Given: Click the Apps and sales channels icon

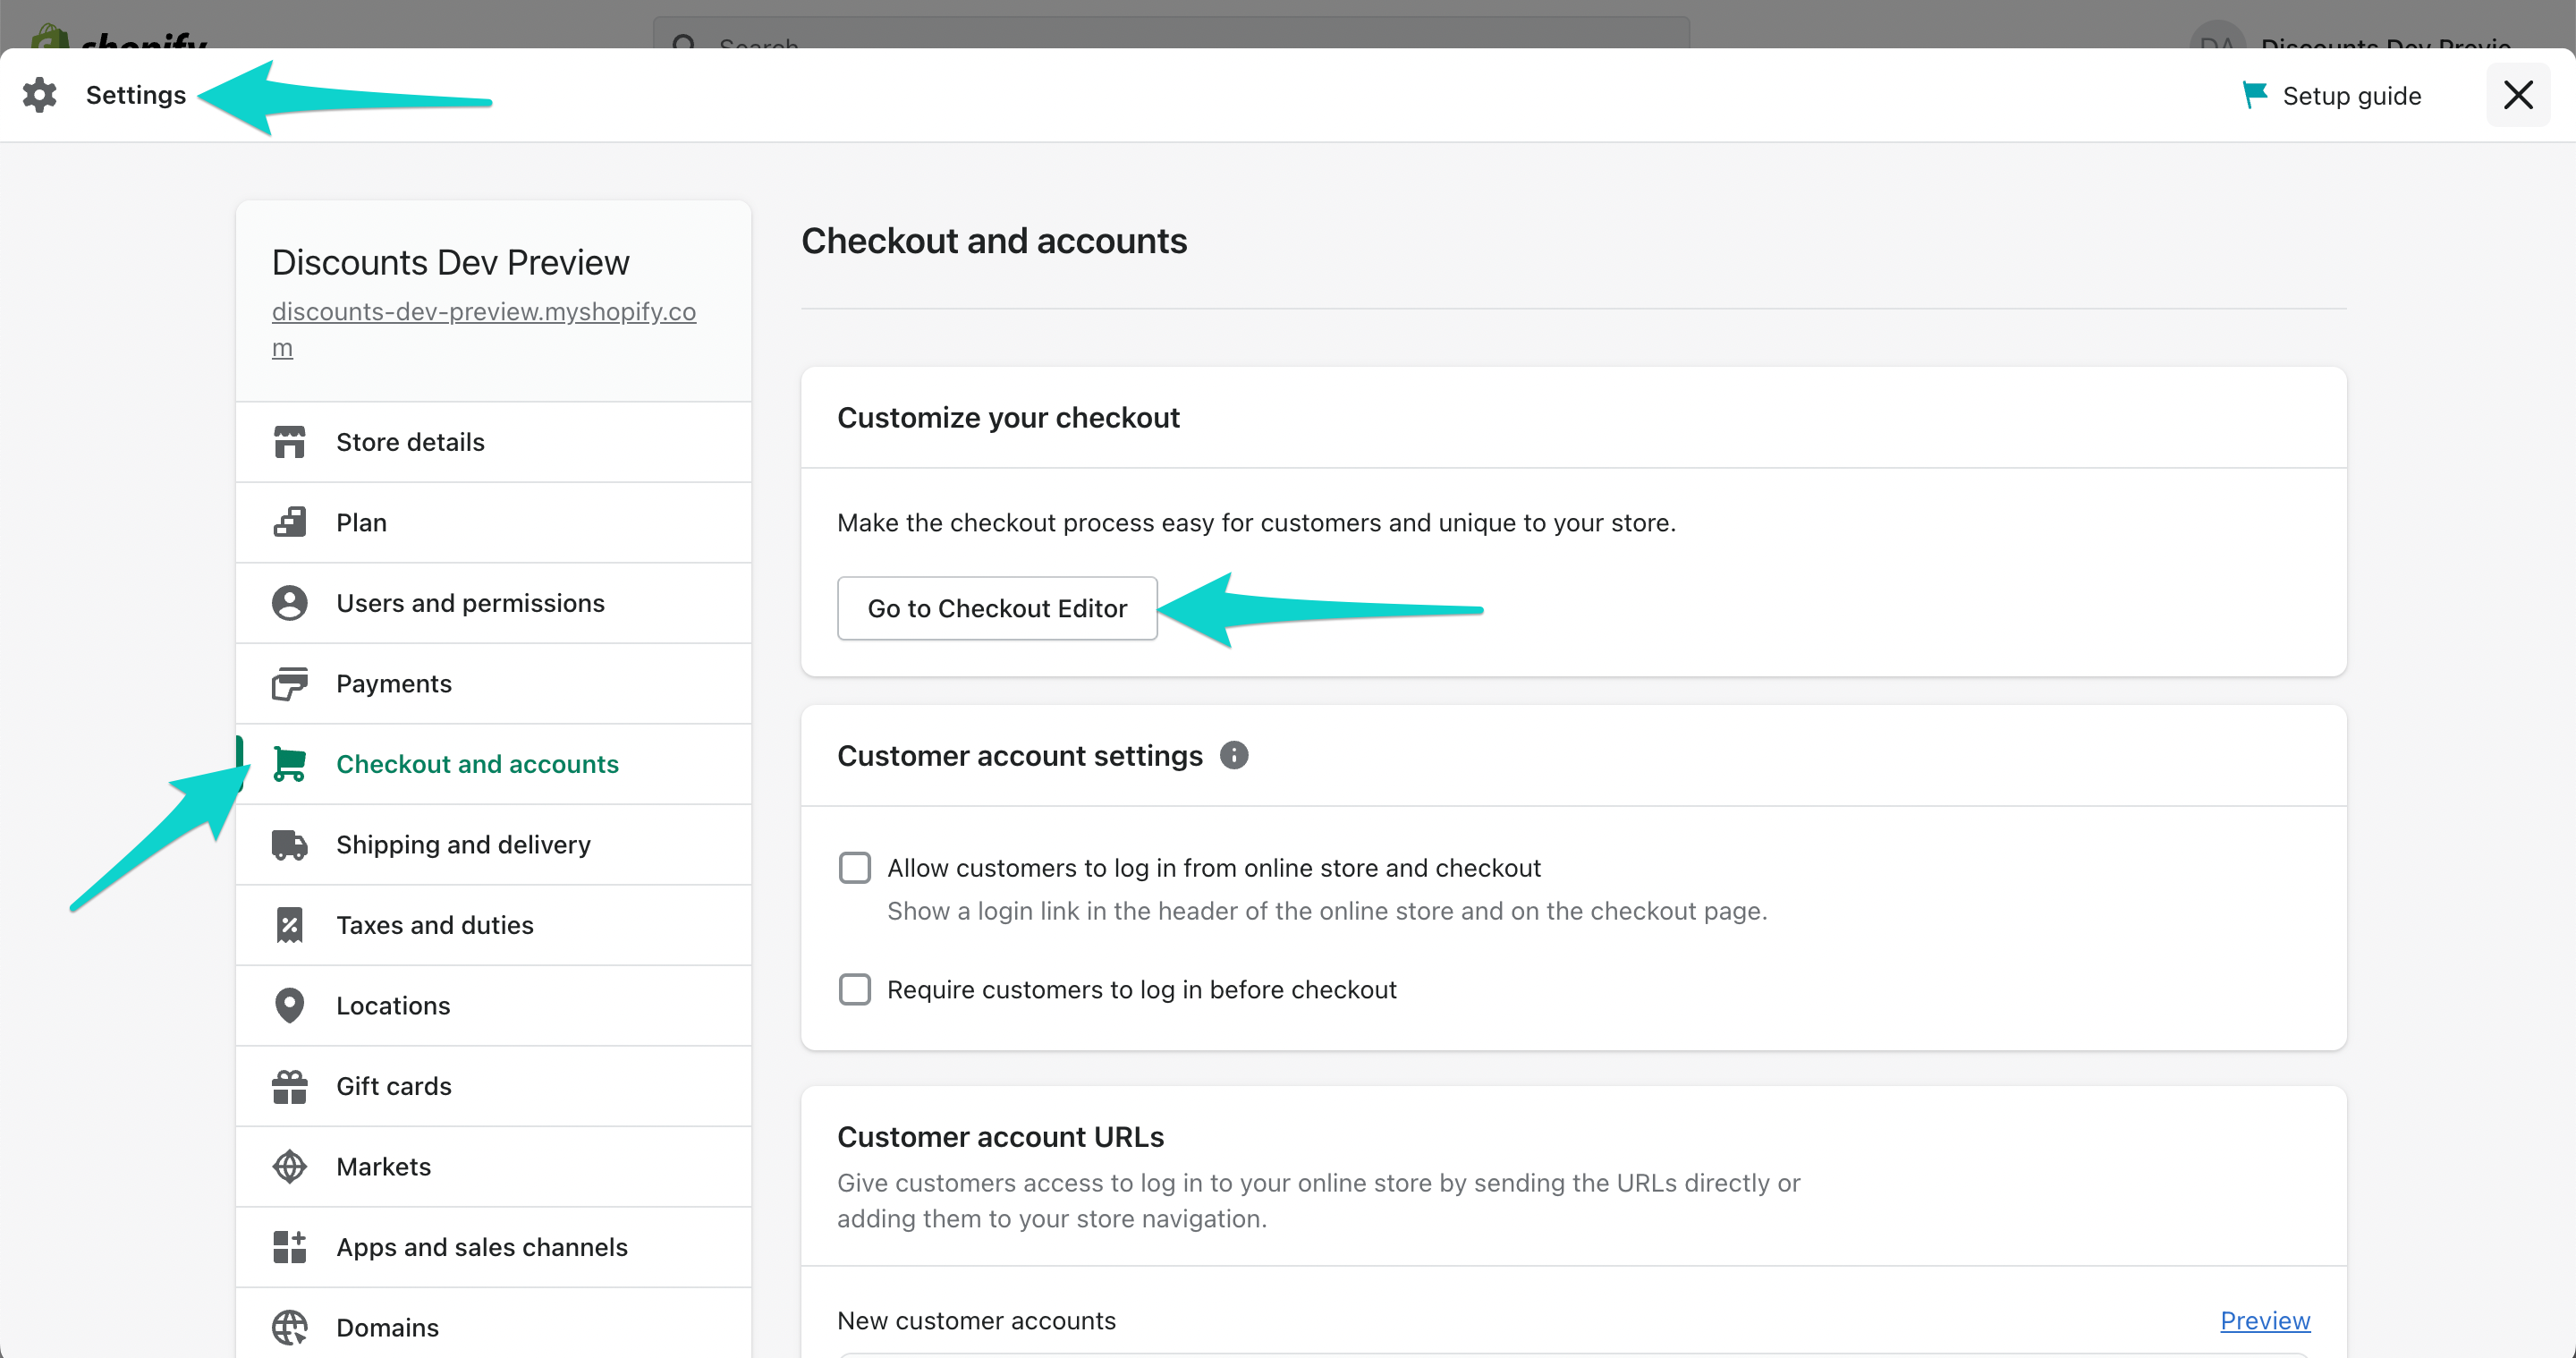Looking at the screenshot, I should pyautogui.click(x=289, y=1247).
